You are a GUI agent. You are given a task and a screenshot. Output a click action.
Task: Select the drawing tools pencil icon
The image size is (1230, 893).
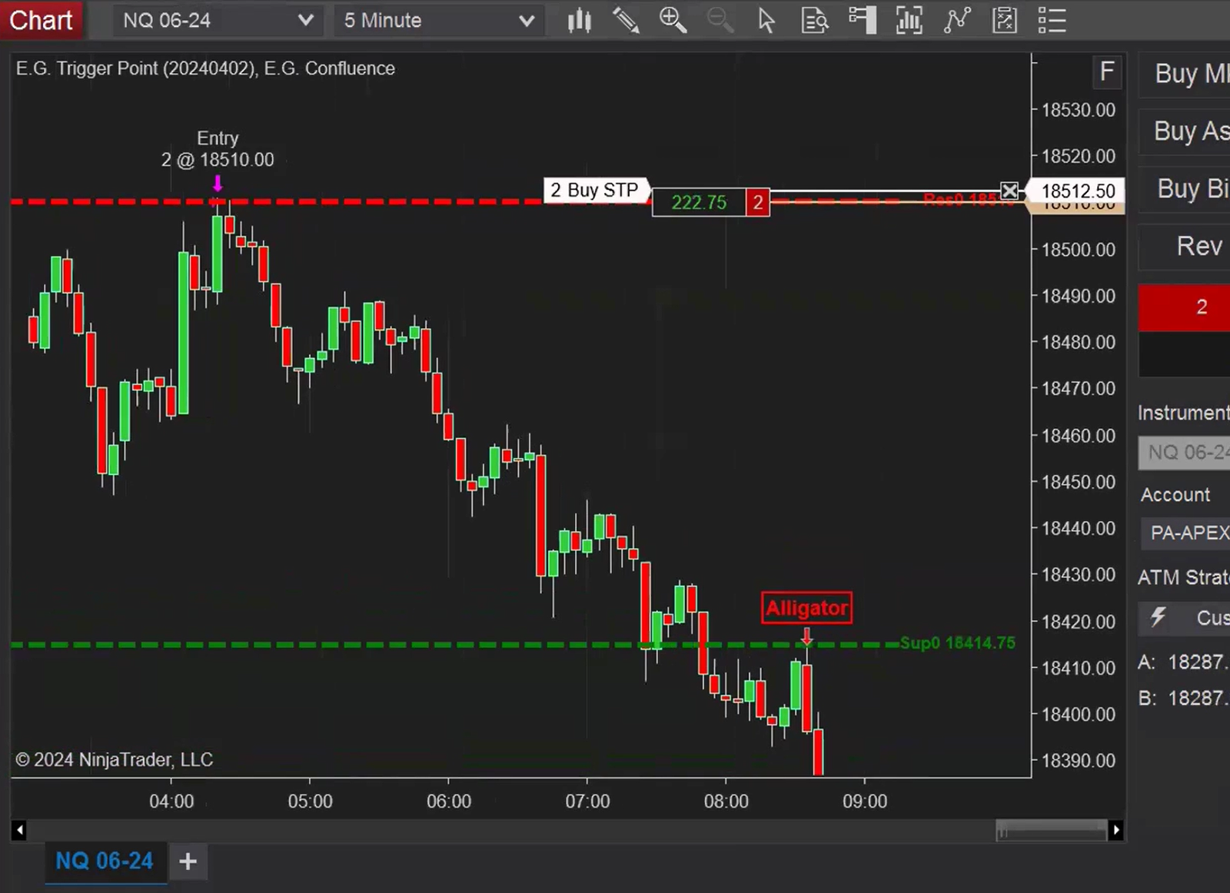(x=626, y=21)
